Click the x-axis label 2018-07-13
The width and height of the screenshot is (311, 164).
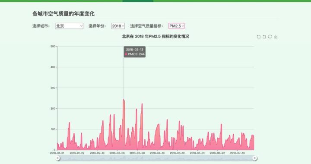click(x=237, y=153)
